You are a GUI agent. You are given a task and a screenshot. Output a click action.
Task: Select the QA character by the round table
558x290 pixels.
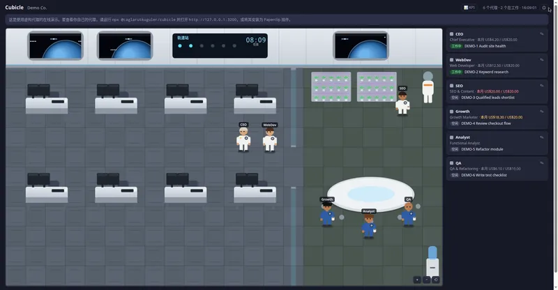(x=408, y=214)
